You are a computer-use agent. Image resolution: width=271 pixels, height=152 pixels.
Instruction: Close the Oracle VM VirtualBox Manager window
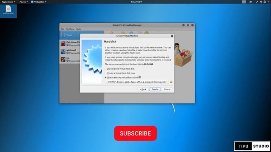pos(192,25)
